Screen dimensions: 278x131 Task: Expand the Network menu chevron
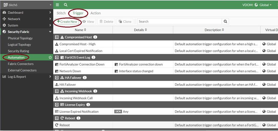pyautogui.click(x=50, y=19)
